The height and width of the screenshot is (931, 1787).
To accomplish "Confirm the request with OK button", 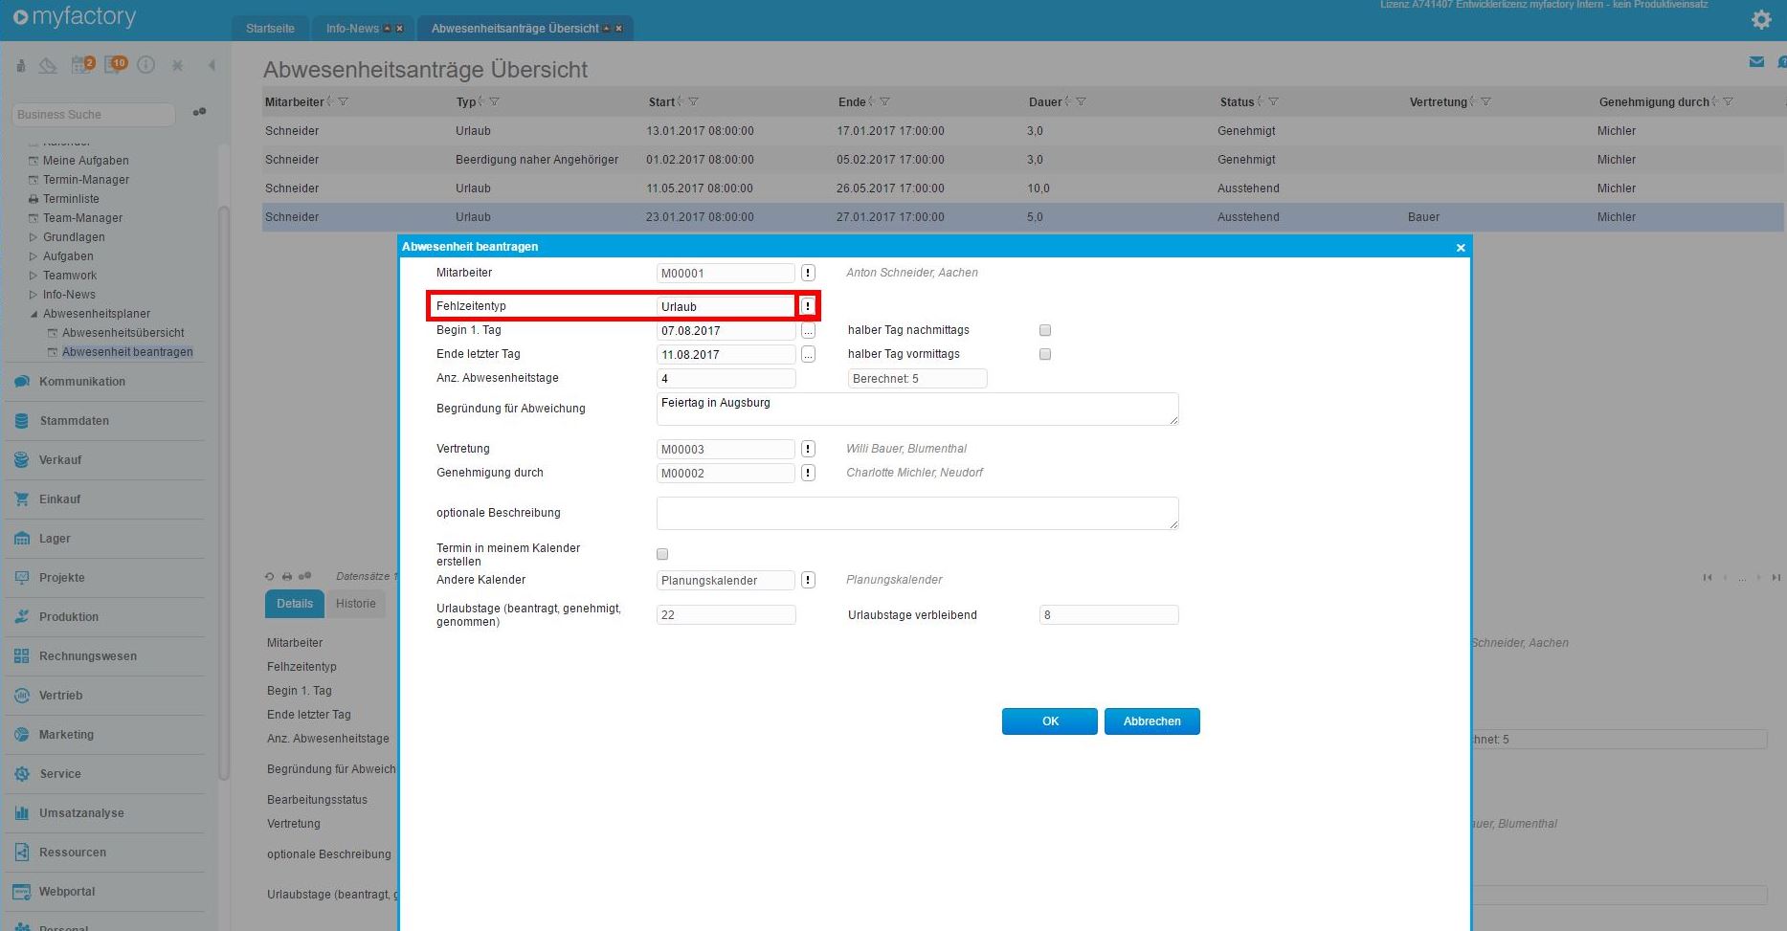I will tap(1049, 721).
